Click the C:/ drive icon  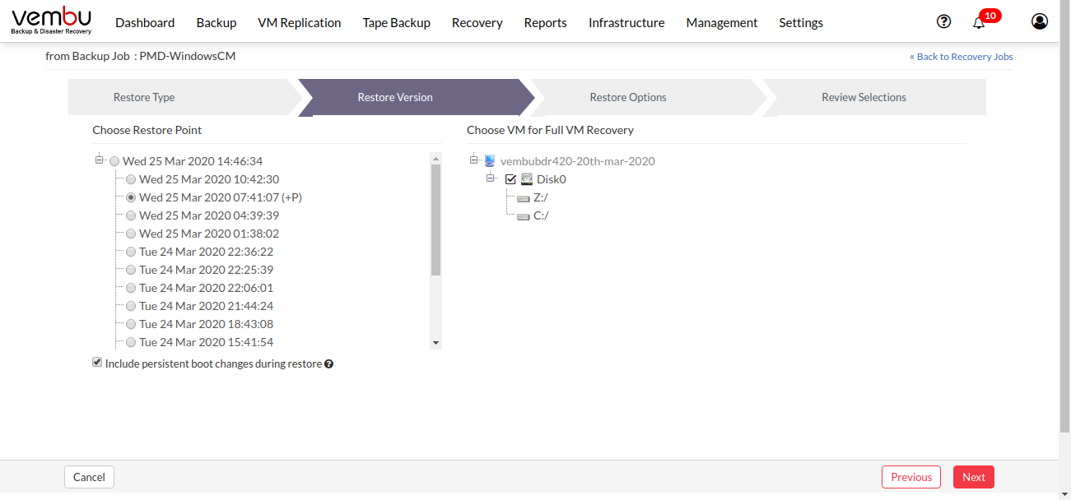click(x=524, y=216)
